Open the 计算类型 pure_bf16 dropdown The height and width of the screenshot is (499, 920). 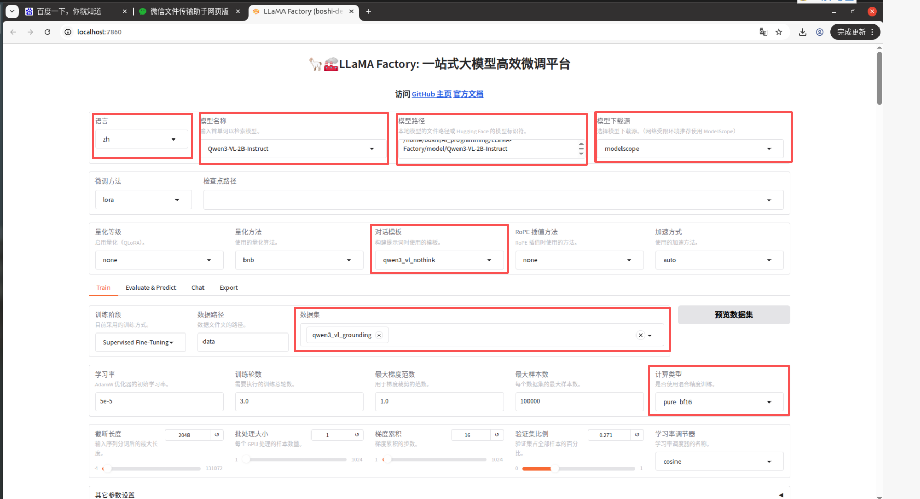point(719,402)
